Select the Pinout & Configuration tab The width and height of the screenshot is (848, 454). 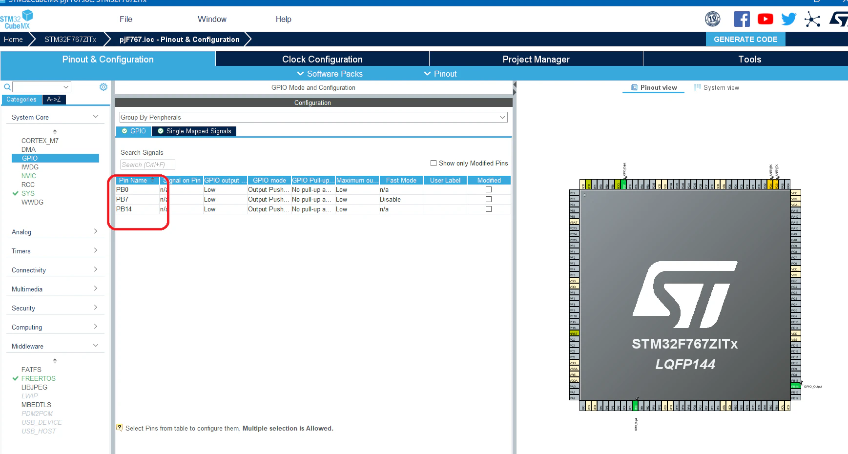tap(108, 59)
